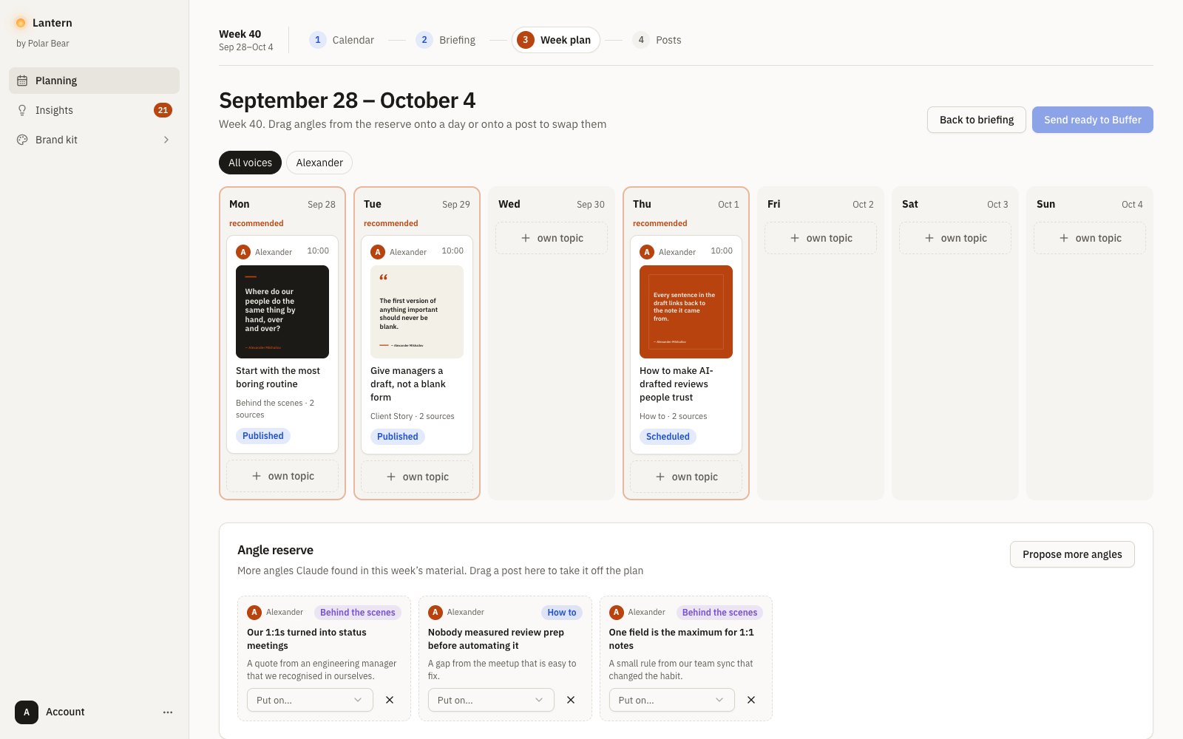Open Monday's black post thumbnail
1183x739 pixels.
pyautogui.click(x=282, y=312)
